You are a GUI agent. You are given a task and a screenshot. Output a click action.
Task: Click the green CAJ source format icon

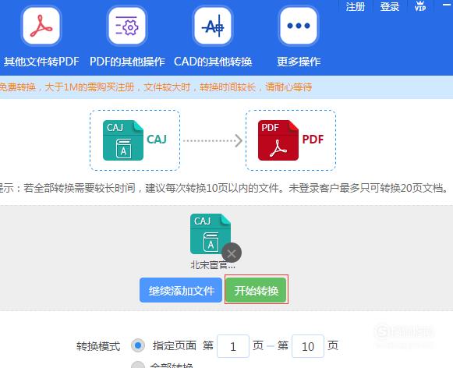point(123,140)
